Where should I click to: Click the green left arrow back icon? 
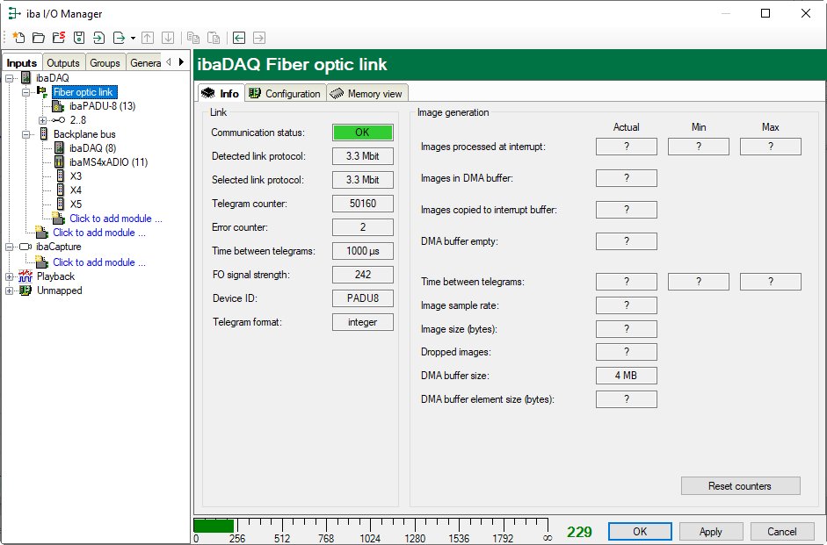(x=238, y=38)
